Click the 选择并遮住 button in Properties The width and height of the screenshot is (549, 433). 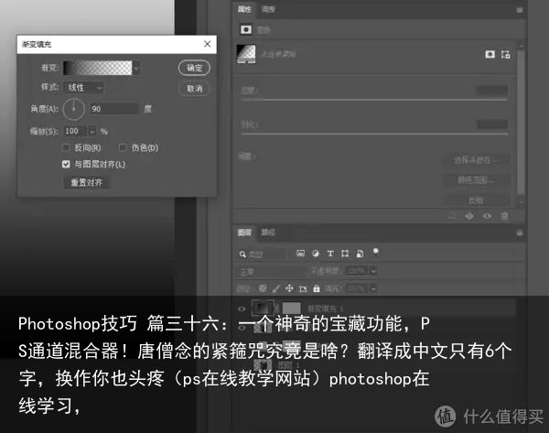(476, 160)
